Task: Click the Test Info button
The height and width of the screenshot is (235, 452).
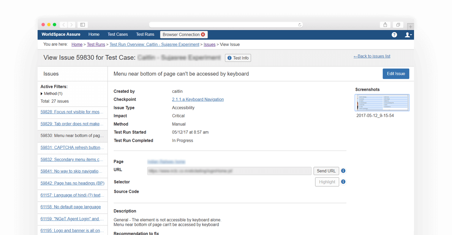Action: click(x=238, y=58)
